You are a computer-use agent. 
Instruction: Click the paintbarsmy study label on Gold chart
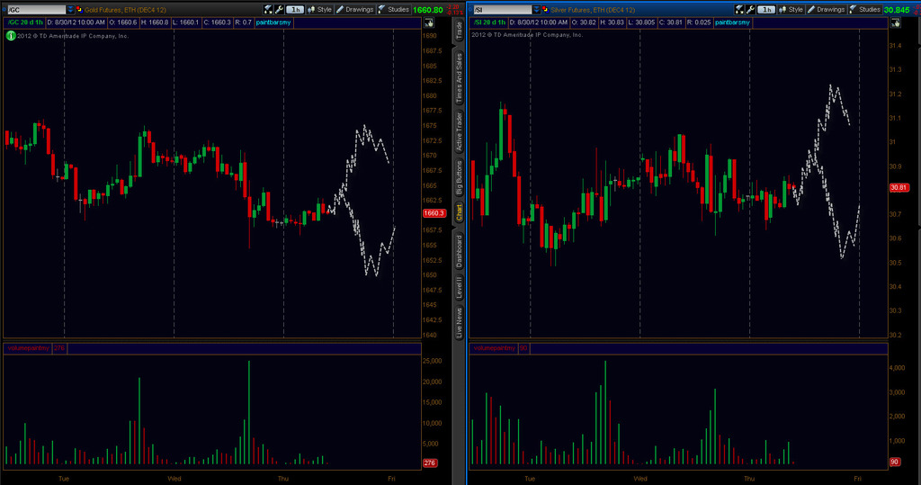pyautogui.click(x=273, y=22)
